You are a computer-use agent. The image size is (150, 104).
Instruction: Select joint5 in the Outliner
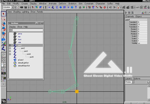(x=32, y=57)
